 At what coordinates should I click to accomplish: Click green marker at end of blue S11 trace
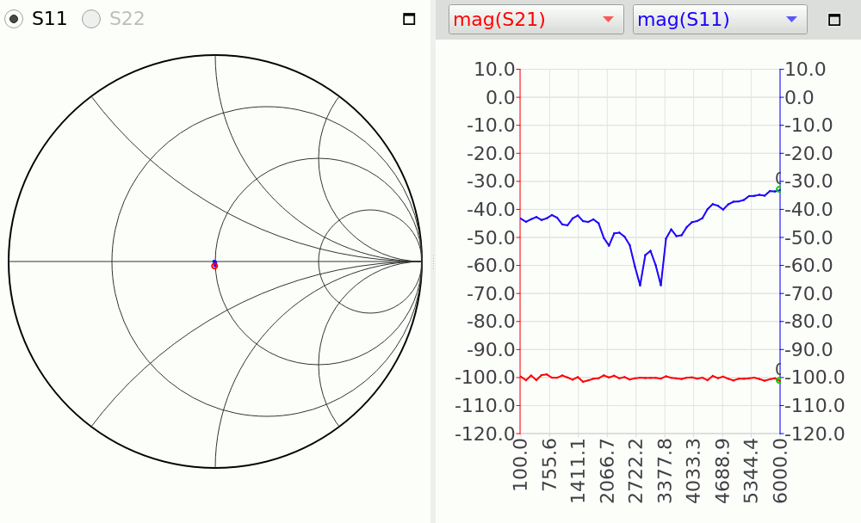tap(779, 189)
